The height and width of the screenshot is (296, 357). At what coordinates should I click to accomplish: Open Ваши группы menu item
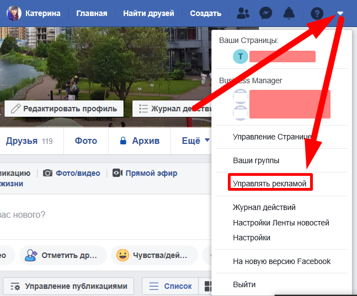[281, 160]
